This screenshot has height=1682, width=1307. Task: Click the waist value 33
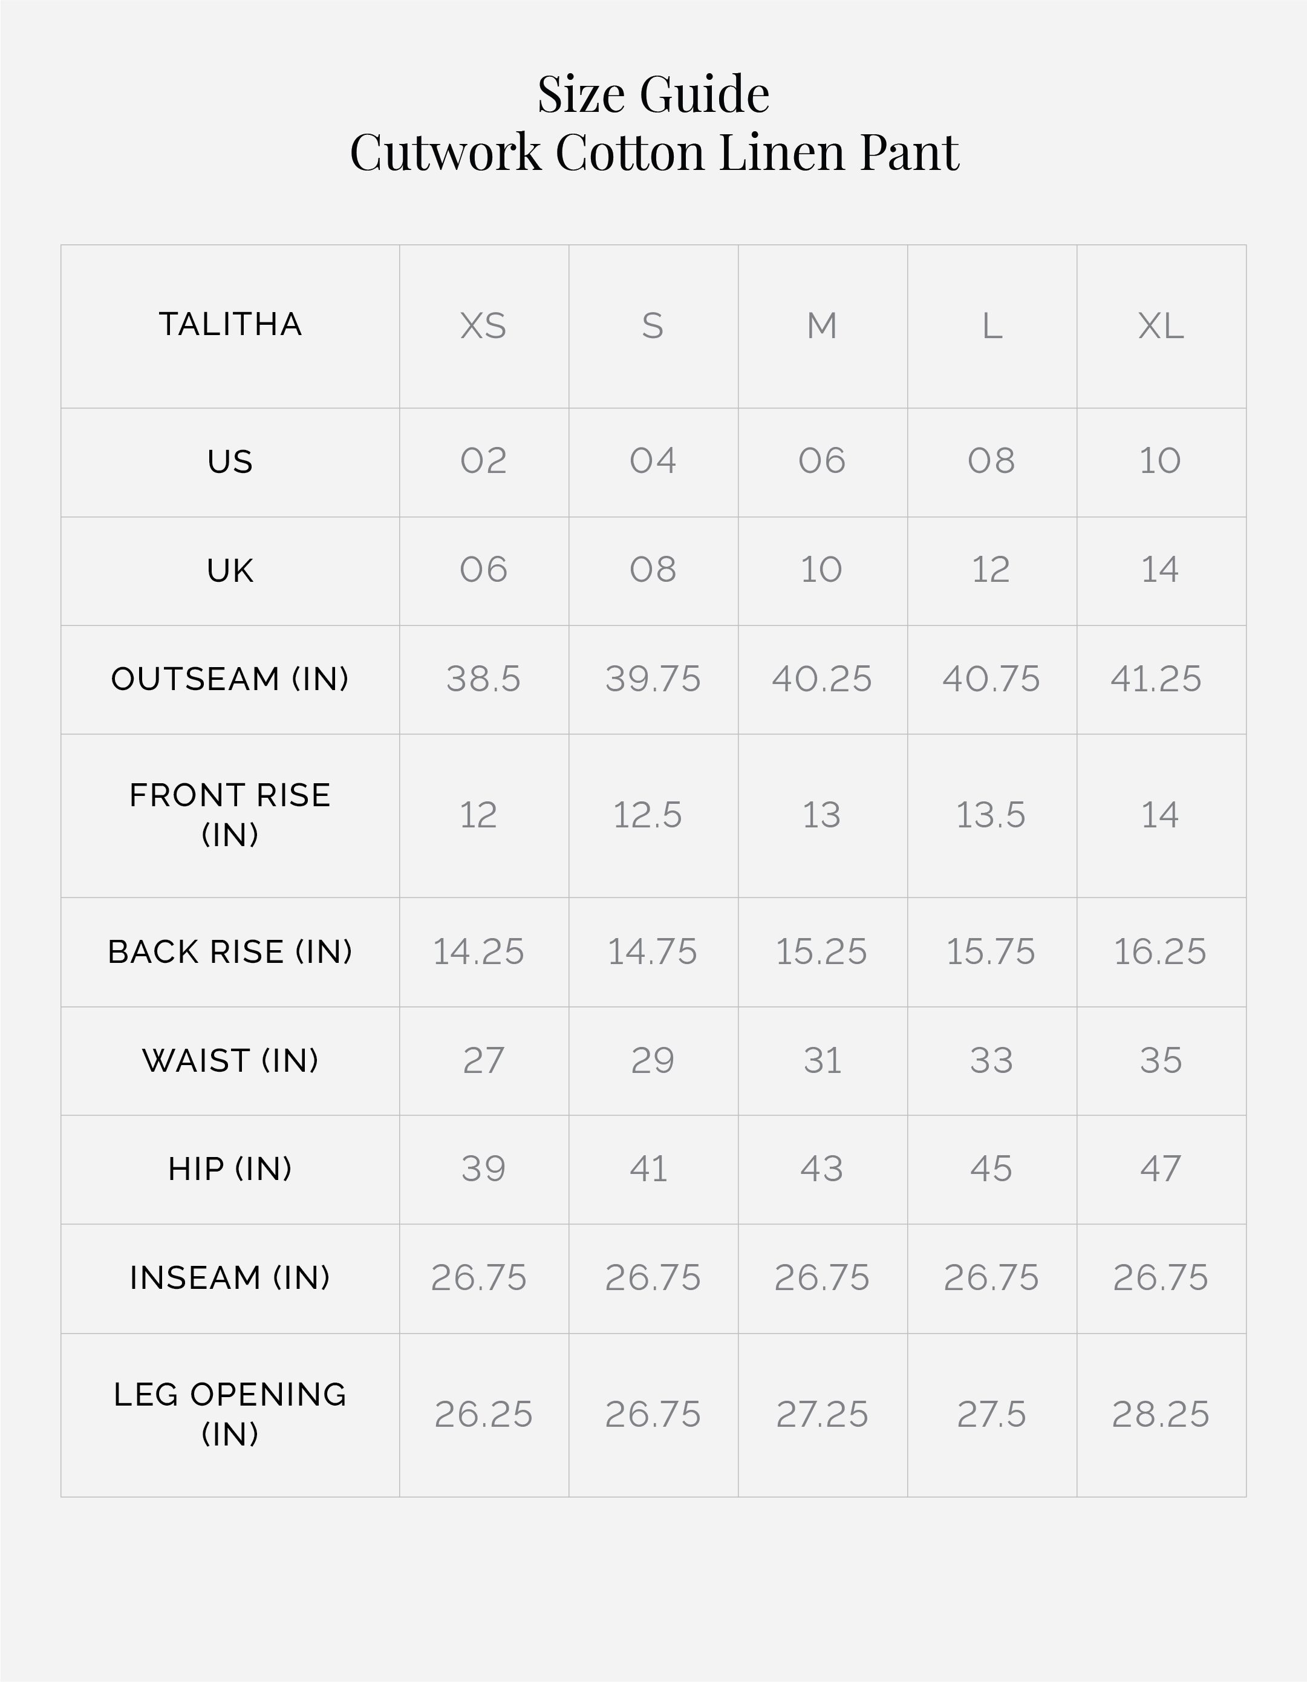(x=991, y=1060)
